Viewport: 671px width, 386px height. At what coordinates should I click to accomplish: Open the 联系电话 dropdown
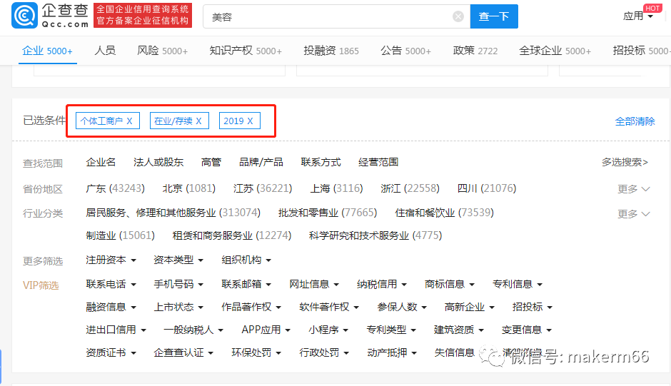(111, 284)
